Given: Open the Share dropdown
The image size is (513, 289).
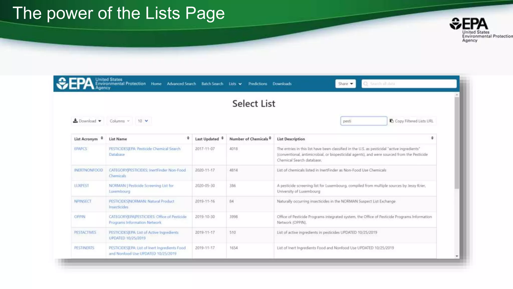Looking at the screenshot, I should 345,84.
